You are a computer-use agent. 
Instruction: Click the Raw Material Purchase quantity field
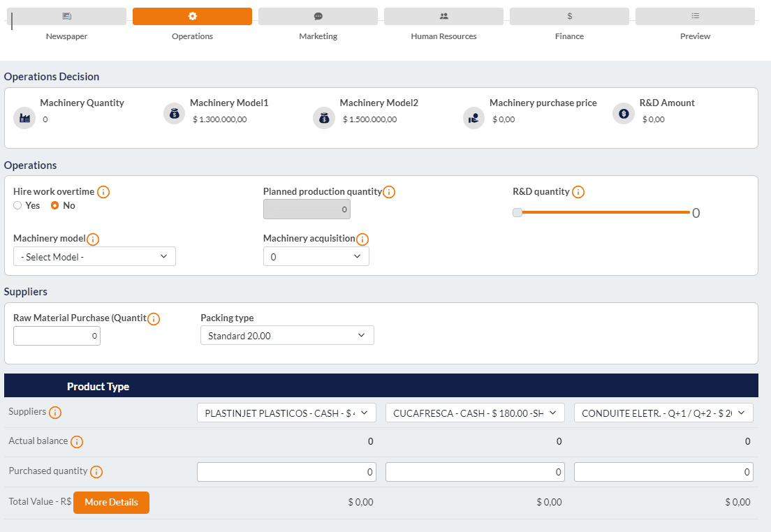[57, 337]
